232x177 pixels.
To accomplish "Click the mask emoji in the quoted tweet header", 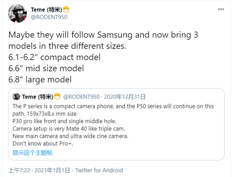I will click(x=57, y=96).
